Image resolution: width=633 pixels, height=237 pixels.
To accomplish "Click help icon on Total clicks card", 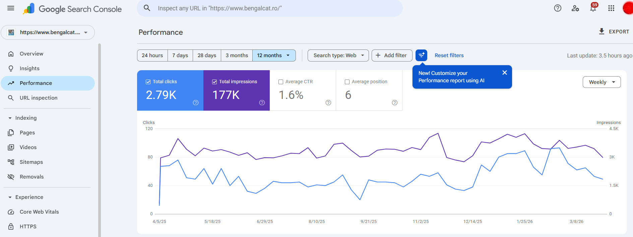I will (196, 103).
